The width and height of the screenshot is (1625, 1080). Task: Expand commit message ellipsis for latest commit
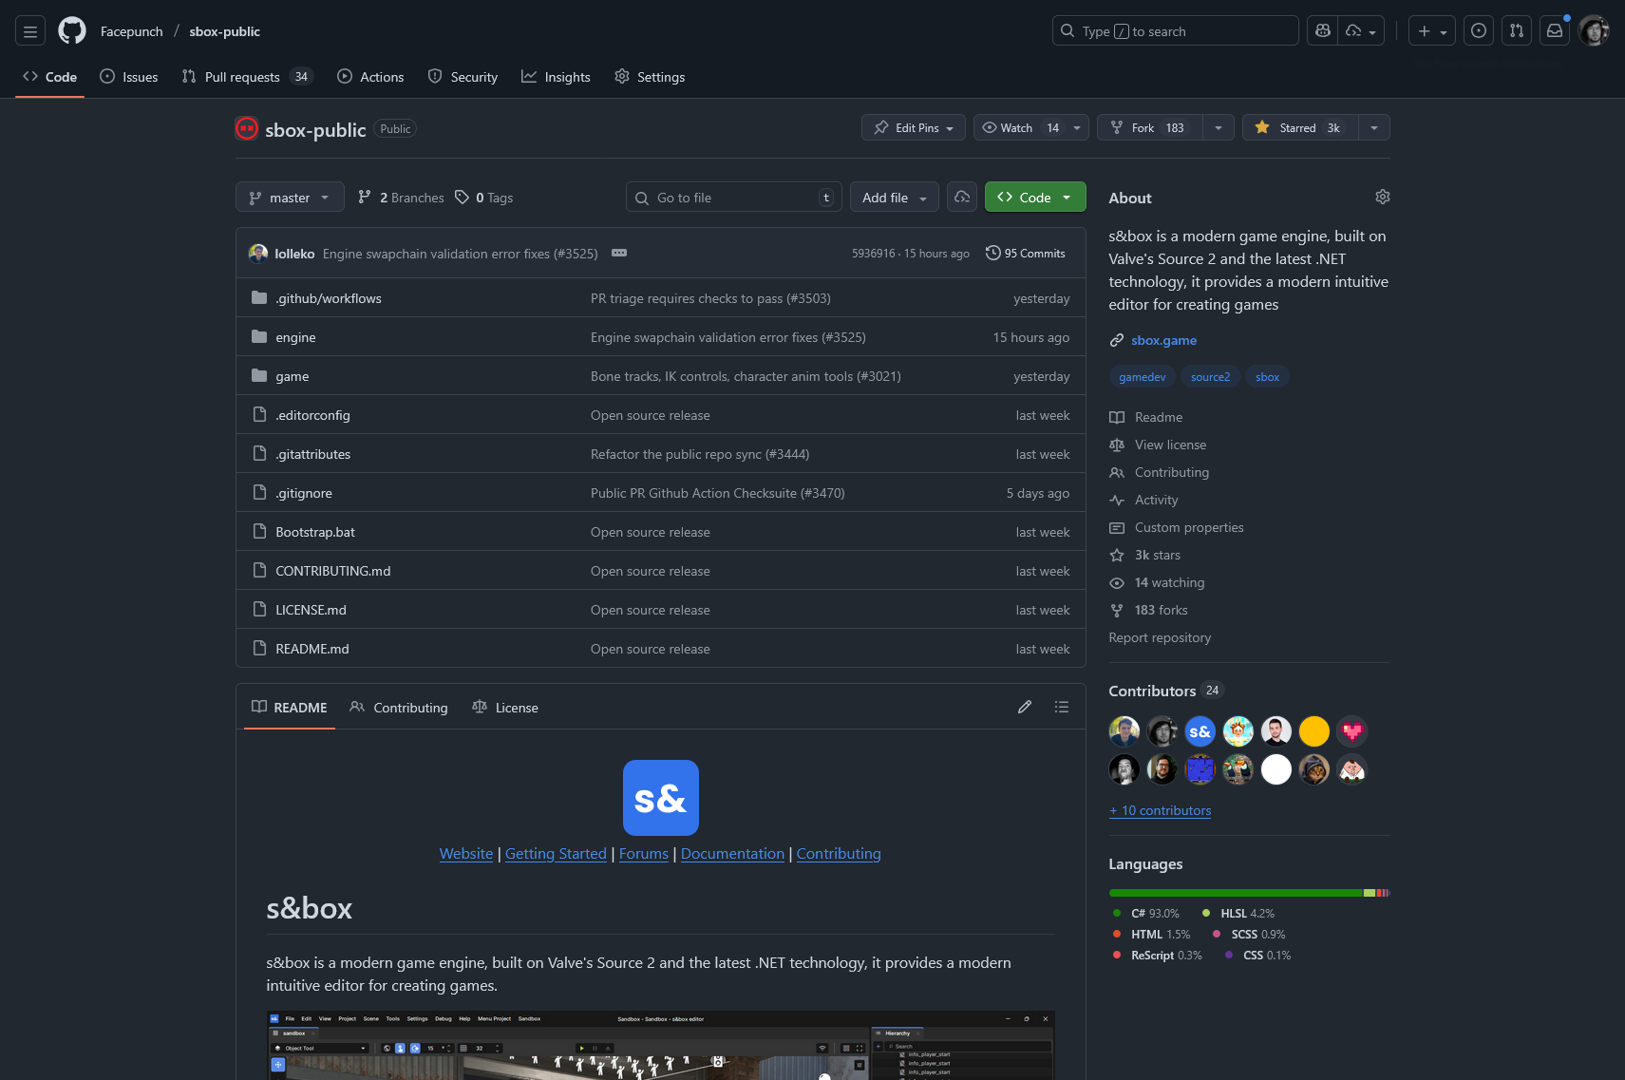[x=619, y=253]
